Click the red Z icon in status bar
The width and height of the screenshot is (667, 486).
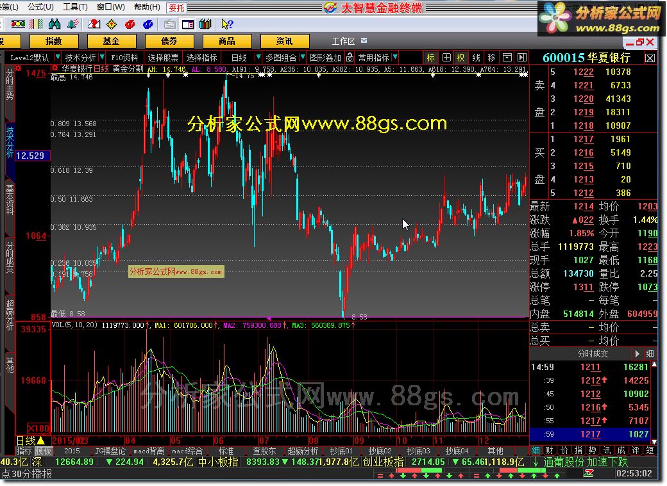point(588,473)
